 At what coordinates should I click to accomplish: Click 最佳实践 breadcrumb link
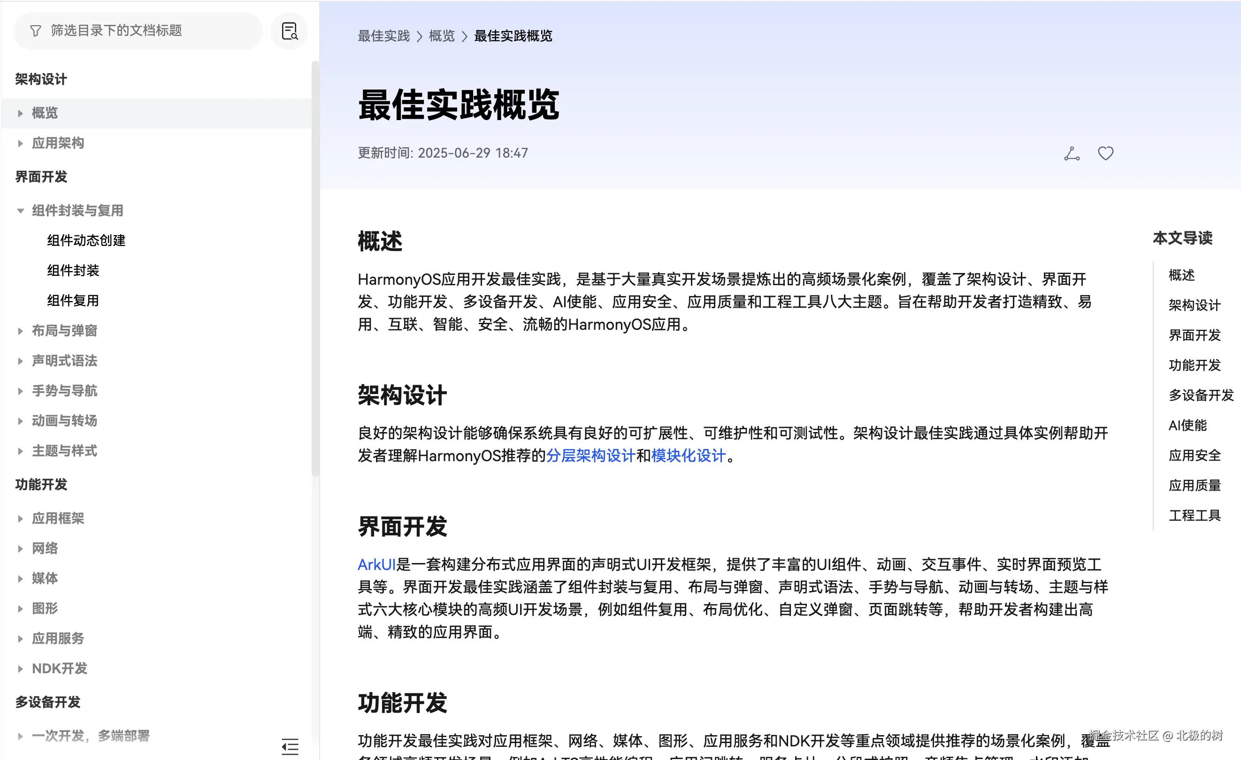click(383, 36)
